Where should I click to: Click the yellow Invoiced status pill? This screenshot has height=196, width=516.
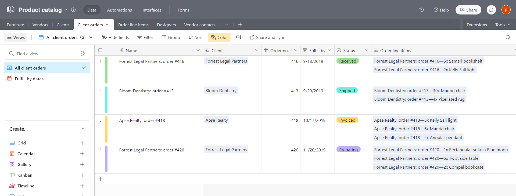[x=347, y=120]
